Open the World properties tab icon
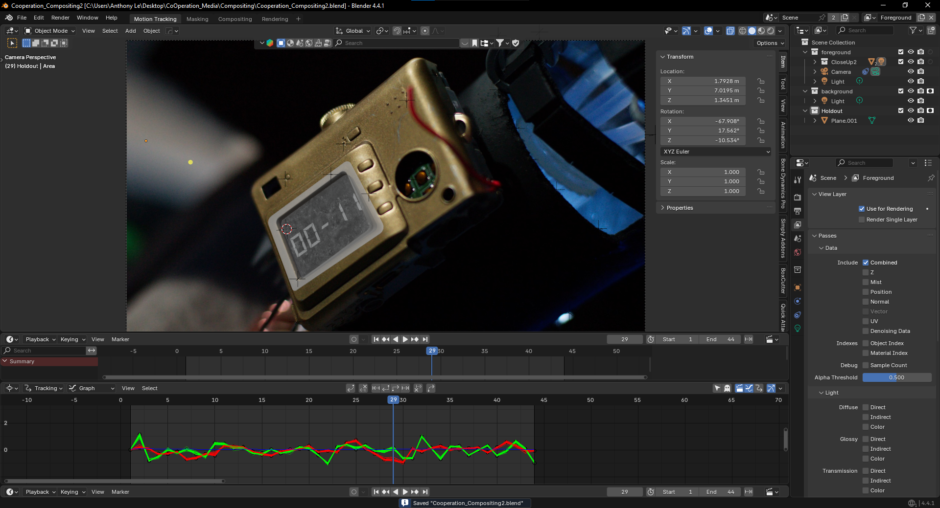The image size is (940, 508). coord(798,252)
